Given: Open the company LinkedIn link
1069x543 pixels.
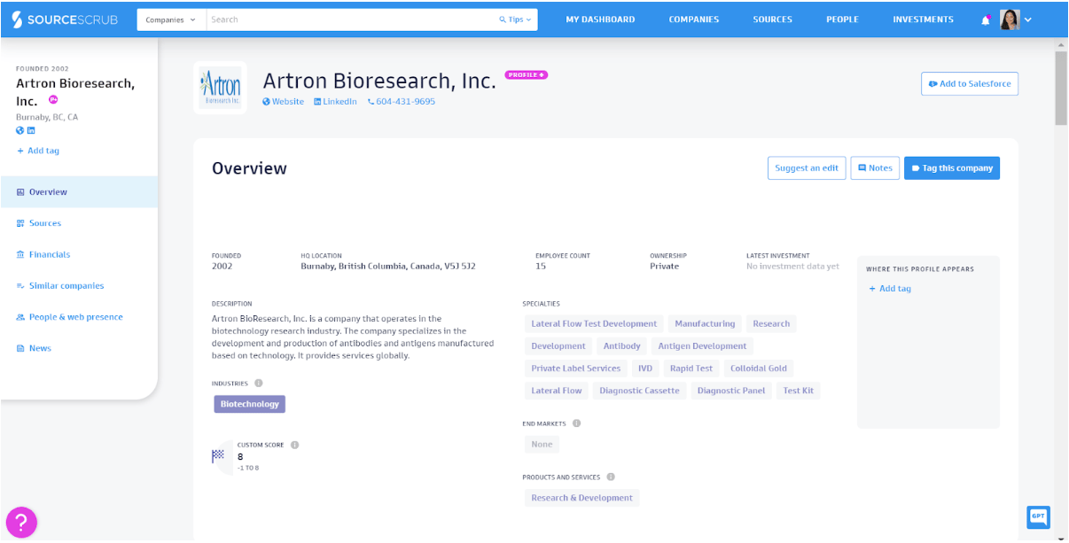Looking at the screenshot, I should 335,102.
